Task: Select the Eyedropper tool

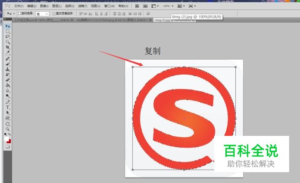Action: [8, 52]
